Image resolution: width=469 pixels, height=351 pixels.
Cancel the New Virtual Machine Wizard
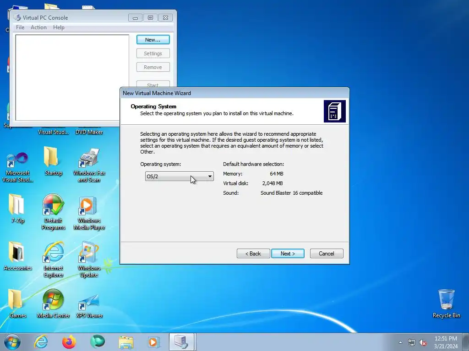click(x=326, y=253)
